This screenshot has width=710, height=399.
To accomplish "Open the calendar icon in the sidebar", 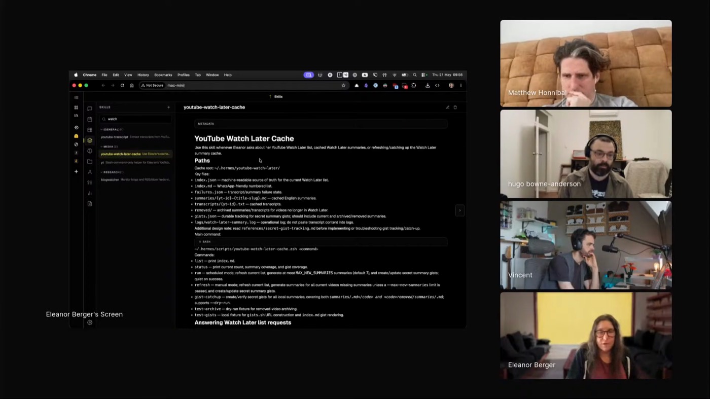I will (x=90, y=119).
